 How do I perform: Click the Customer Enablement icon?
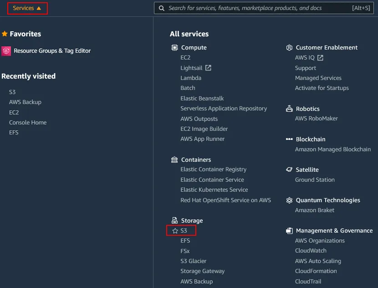[x=289, y=47]
